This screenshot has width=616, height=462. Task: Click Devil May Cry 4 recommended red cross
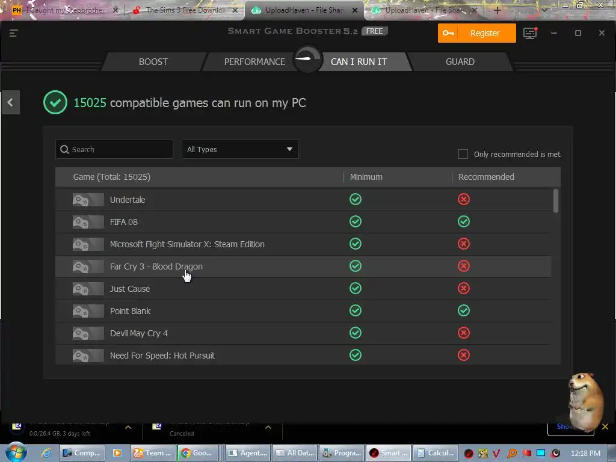coord(464,333)
